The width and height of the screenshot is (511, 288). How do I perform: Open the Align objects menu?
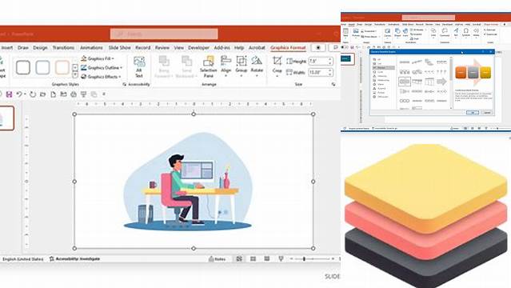(226, 66)
